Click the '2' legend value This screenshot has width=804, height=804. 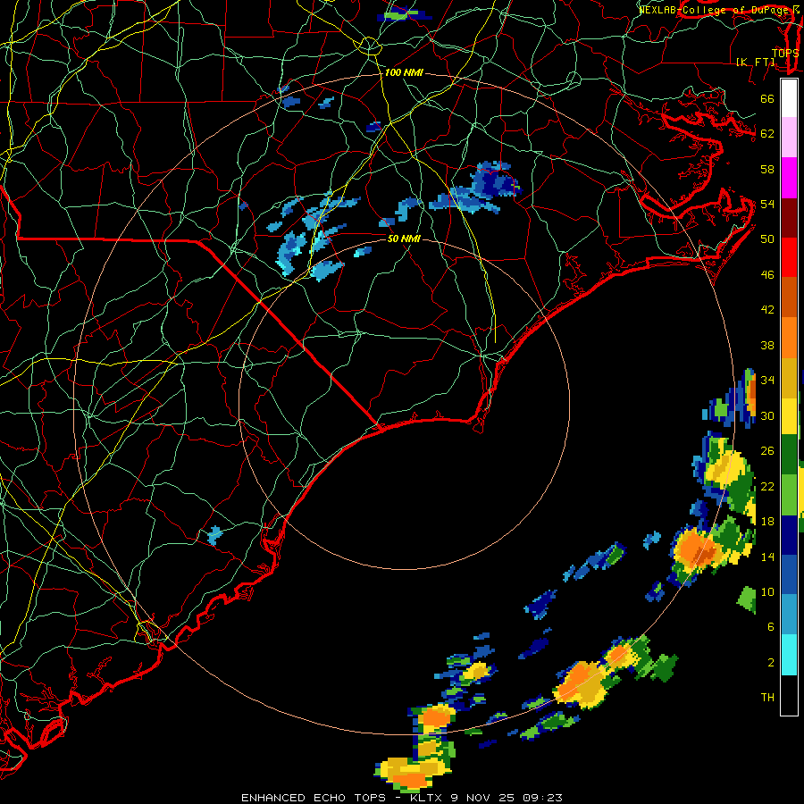[771, 663]
